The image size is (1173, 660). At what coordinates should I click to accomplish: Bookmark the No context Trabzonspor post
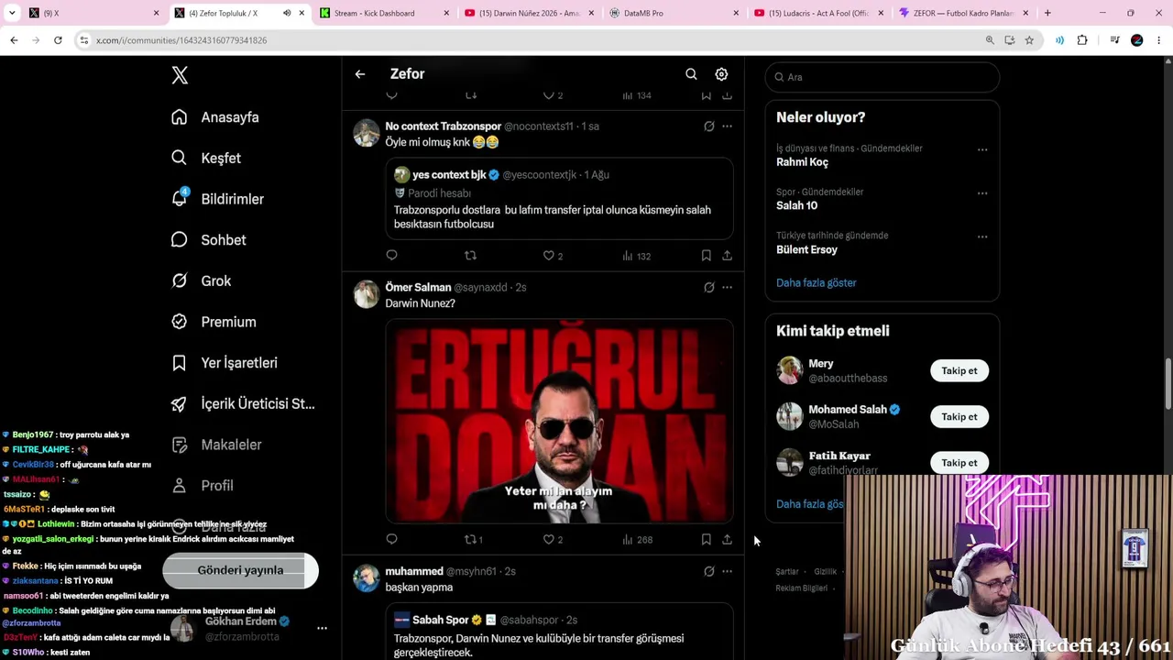pos(706,256)
